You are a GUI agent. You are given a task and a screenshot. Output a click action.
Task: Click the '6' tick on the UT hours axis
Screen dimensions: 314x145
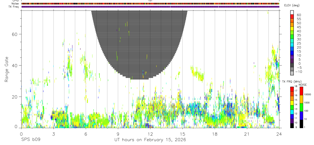tap(86, 134)
